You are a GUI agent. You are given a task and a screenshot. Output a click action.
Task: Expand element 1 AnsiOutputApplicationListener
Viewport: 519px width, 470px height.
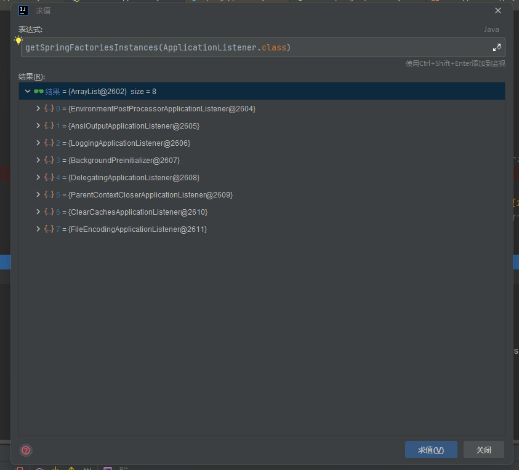click(38, 125)
